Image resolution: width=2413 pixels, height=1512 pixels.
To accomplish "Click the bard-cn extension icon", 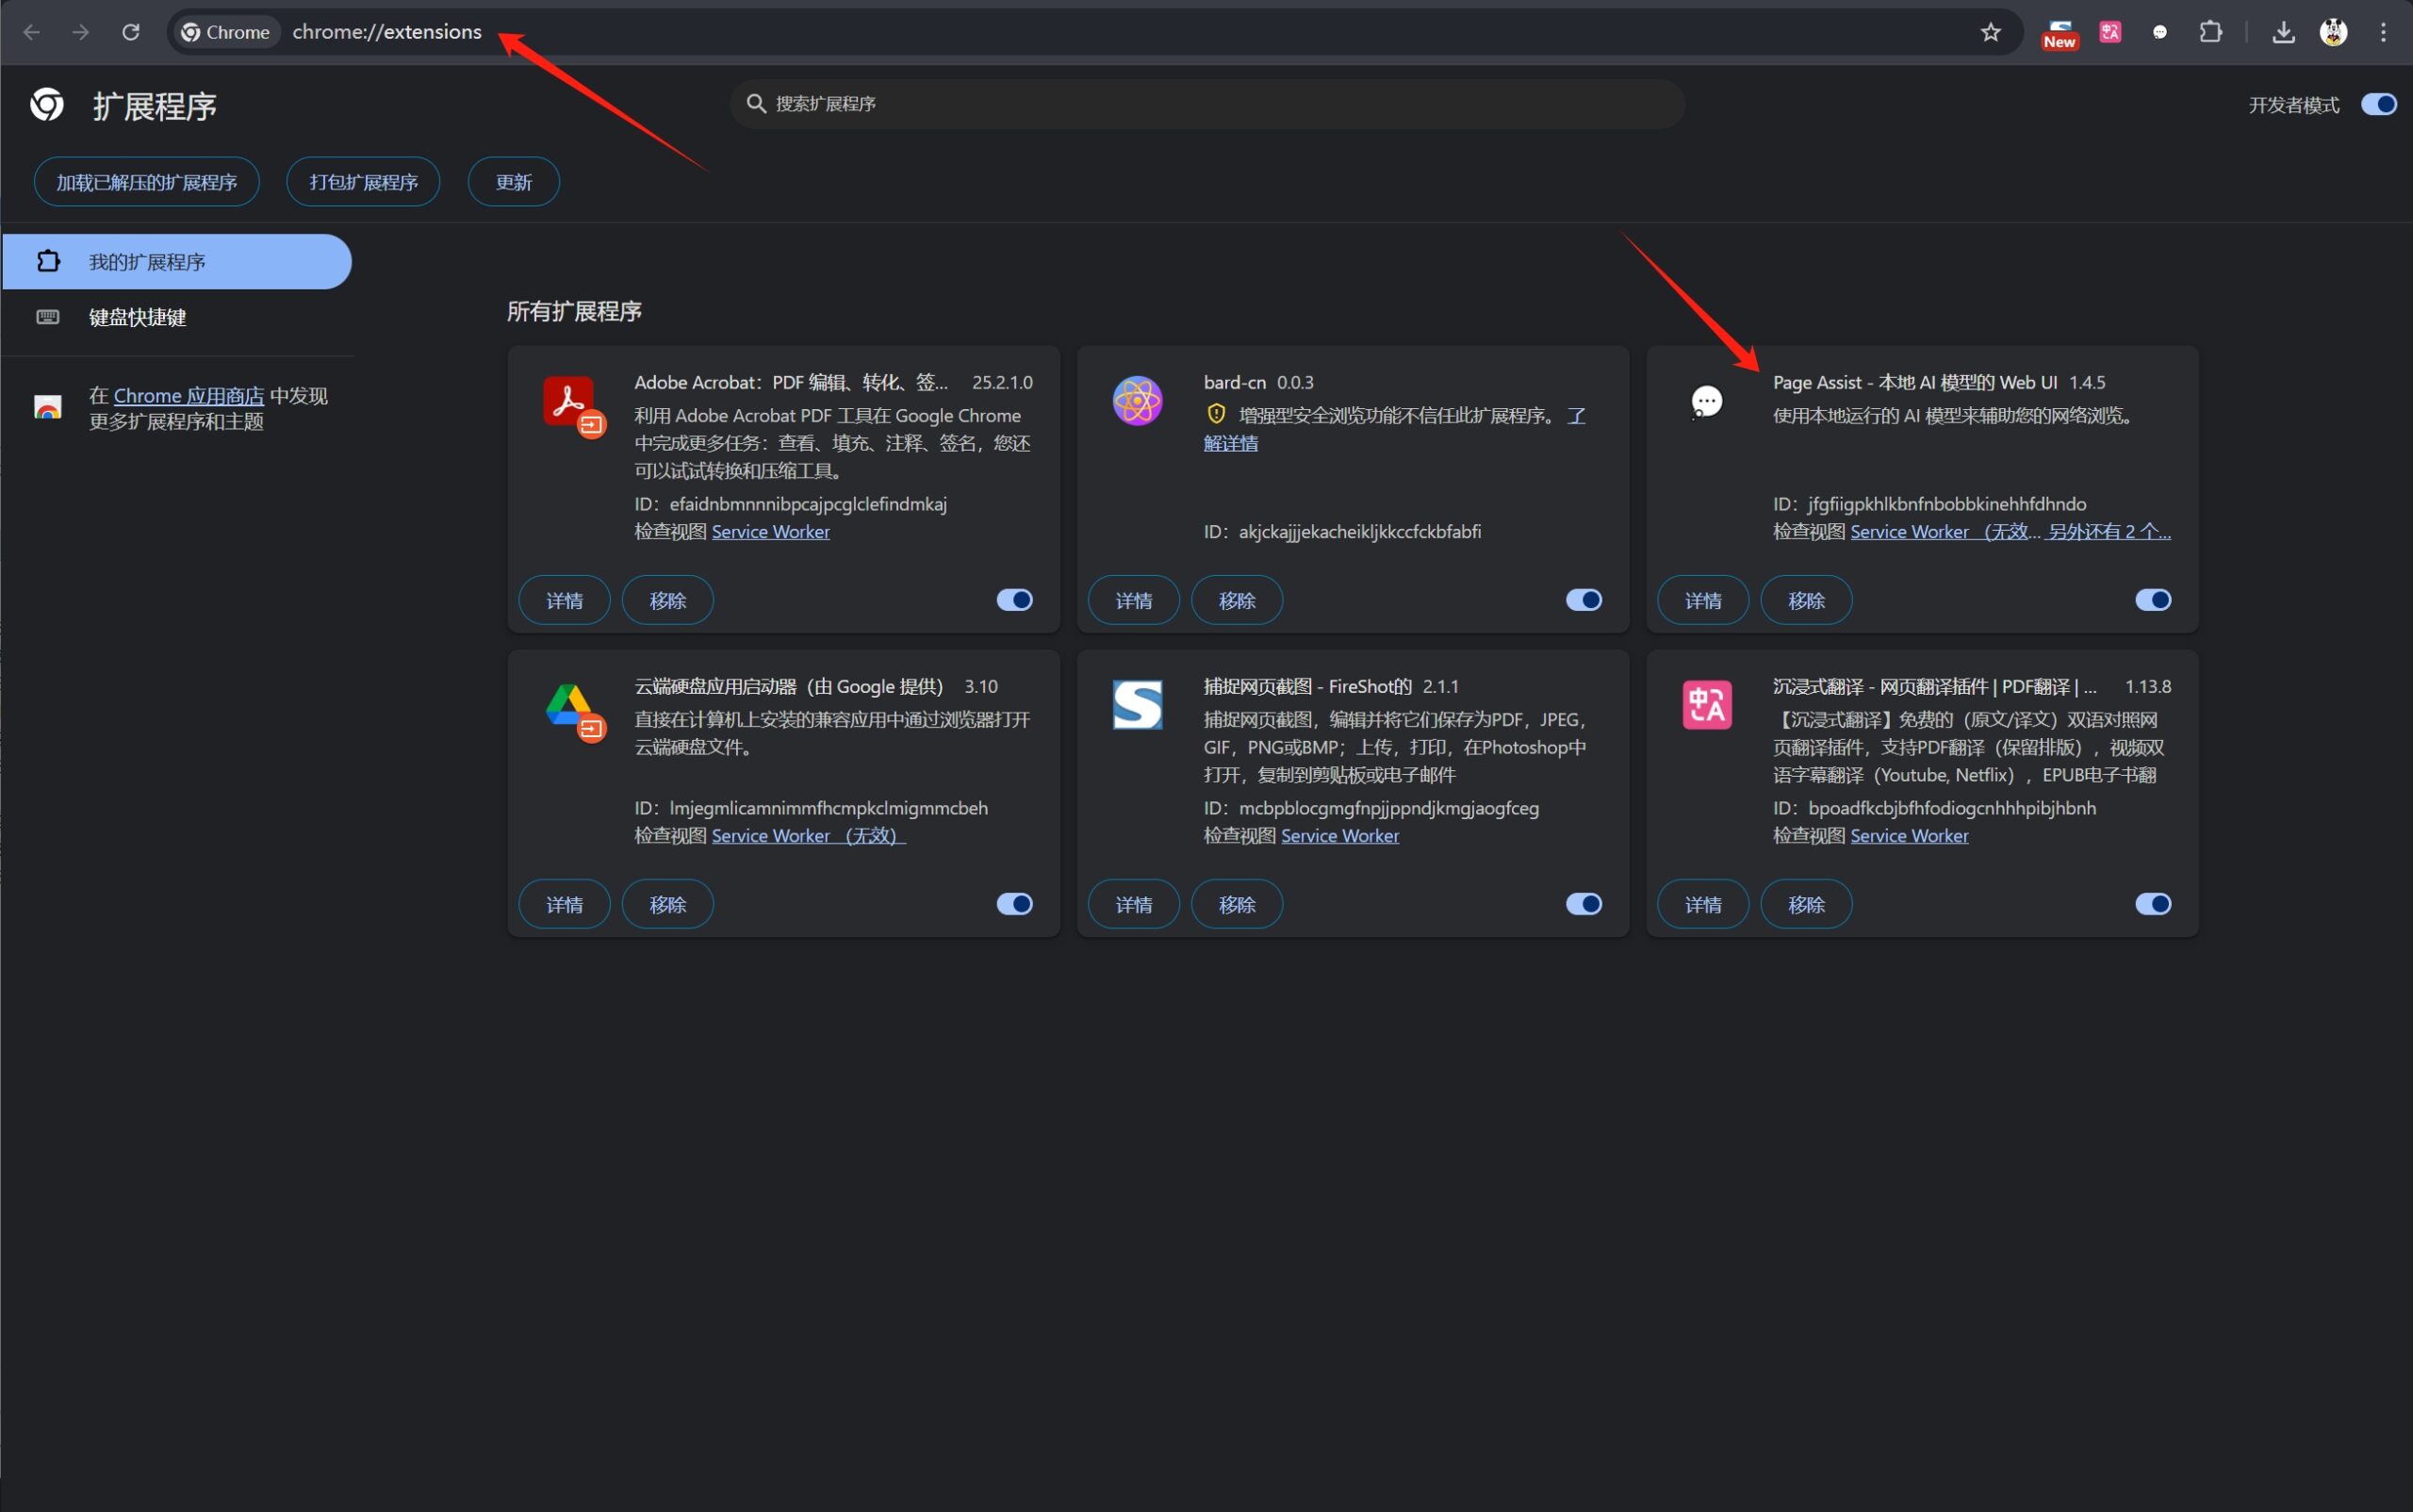I will pyautogui.click(x=1137, y=401).
